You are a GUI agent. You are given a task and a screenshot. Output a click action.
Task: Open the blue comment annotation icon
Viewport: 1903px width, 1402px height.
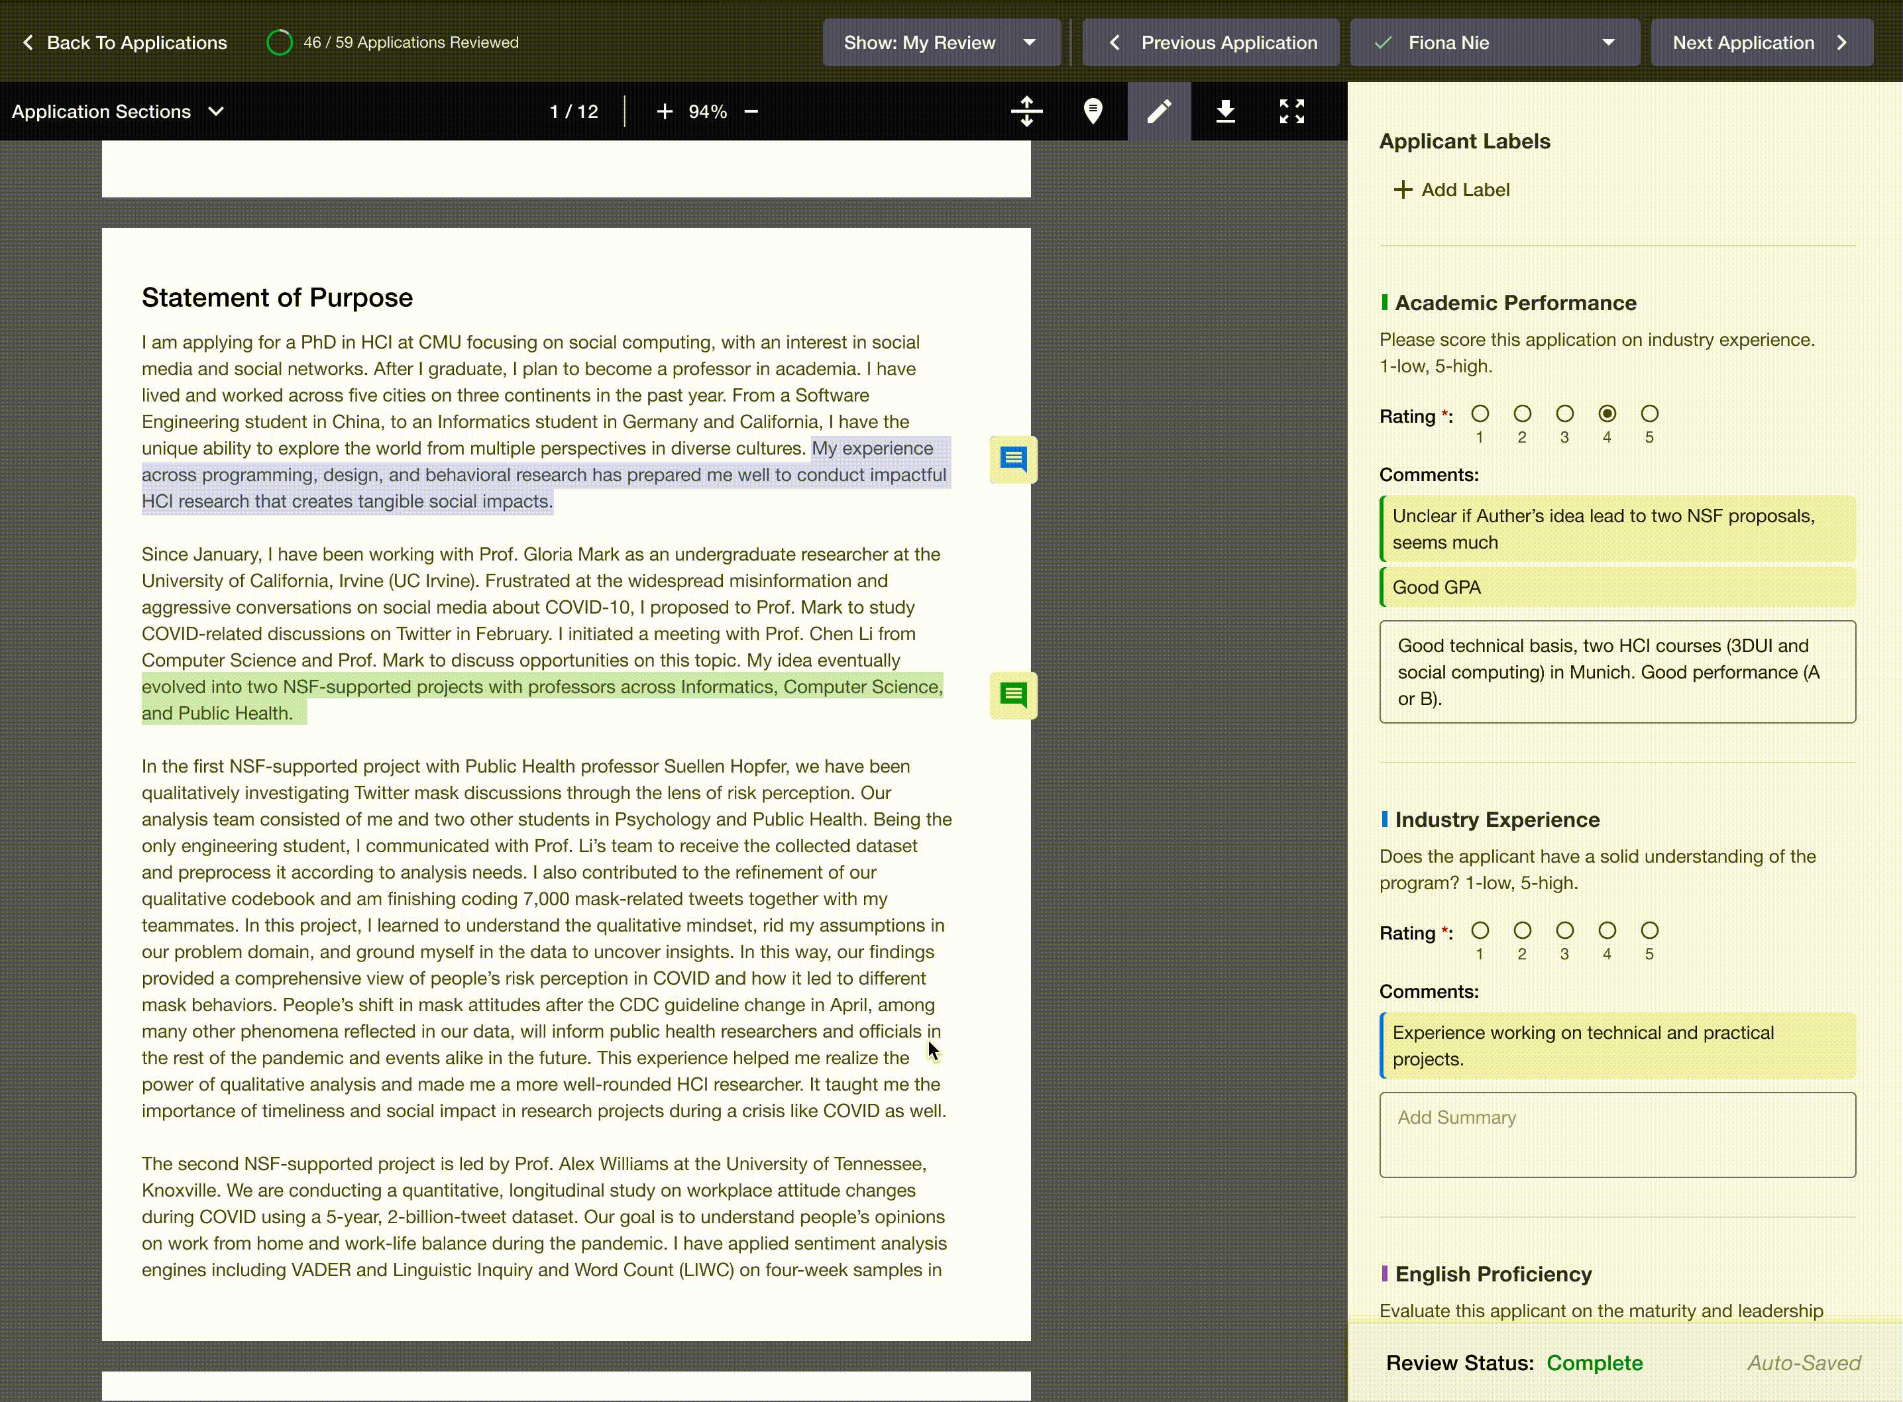(x=1012, y=459)
